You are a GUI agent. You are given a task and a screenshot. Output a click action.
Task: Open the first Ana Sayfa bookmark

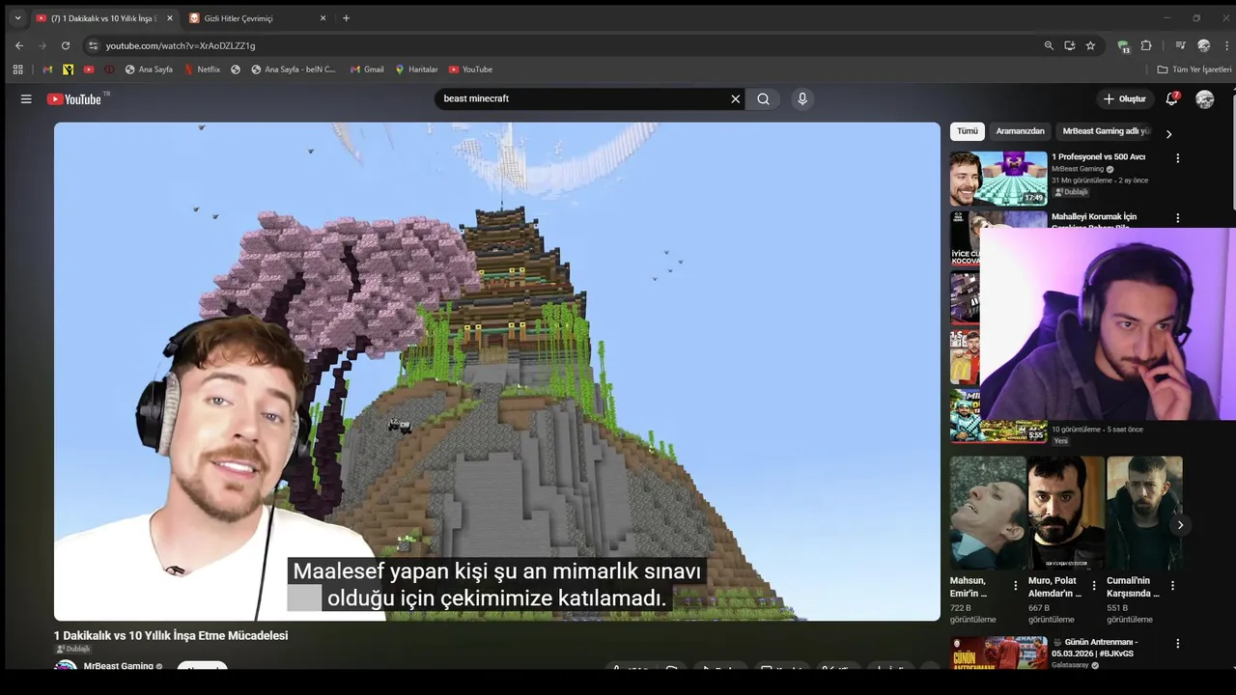coord(149,69)
